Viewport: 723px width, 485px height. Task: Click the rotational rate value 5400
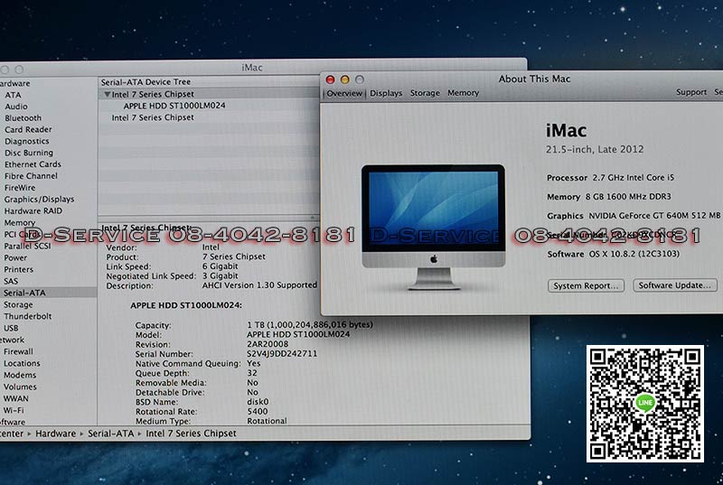tap(258, 411)
